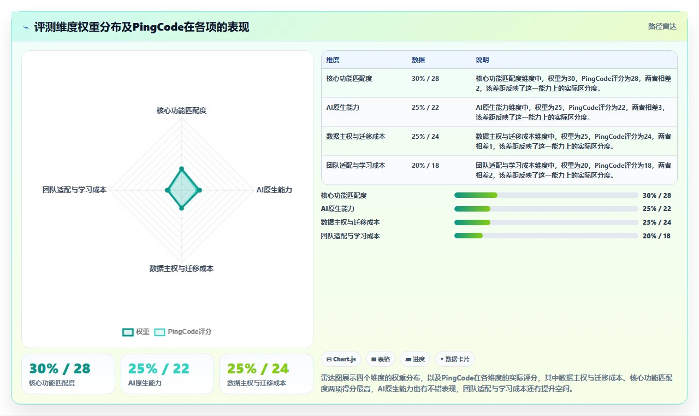699x416 pixels.
Task: Click the top radar data point
Action: coord(182,169)
